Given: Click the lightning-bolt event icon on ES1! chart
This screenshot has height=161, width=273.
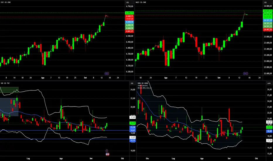Looking at the screenshot, I should (x=108, y=73).
